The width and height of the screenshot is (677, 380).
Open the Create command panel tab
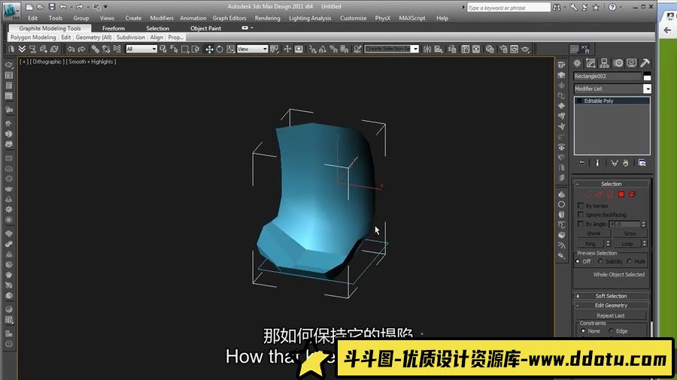(577, 63)
